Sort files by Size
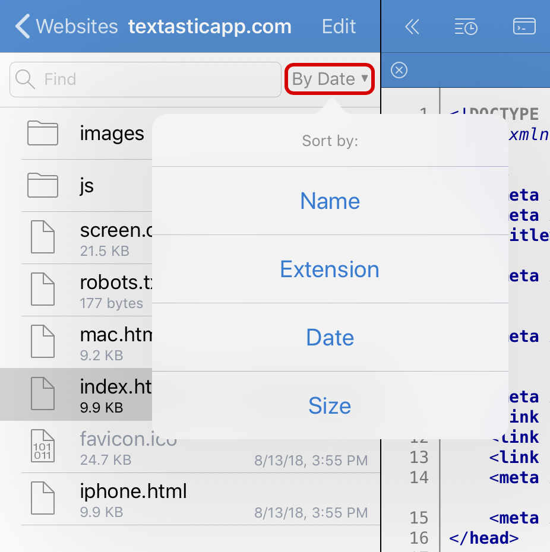The width and height of the screenshot is (550, 552). 330,405
